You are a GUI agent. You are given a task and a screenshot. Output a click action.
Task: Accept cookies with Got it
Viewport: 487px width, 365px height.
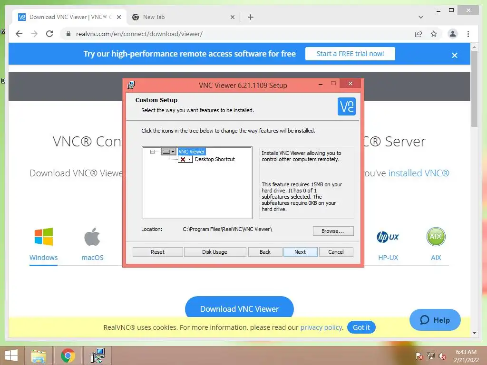361,327
